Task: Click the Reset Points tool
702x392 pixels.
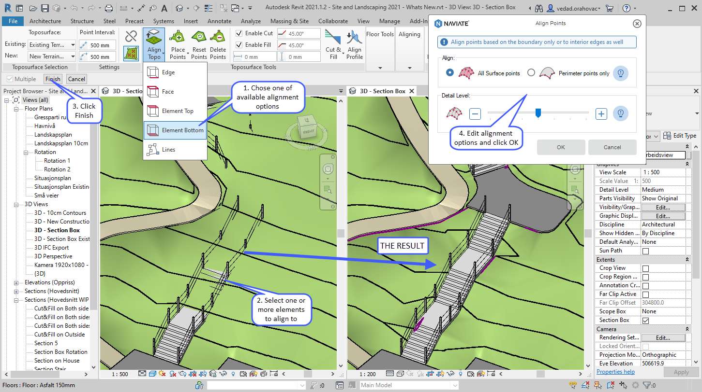Action: coord(199,45)
